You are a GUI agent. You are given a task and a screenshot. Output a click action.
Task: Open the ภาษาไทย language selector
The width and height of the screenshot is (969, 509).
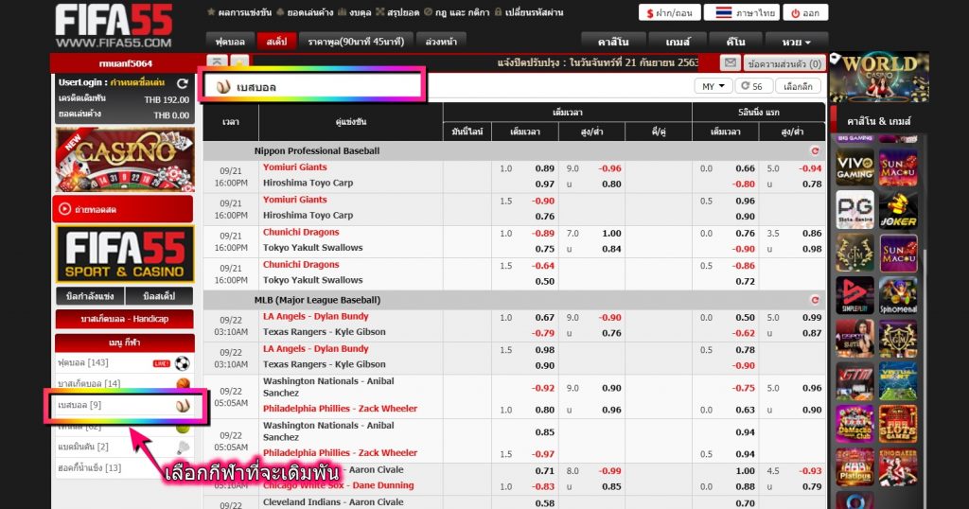(x=742, y=12)
